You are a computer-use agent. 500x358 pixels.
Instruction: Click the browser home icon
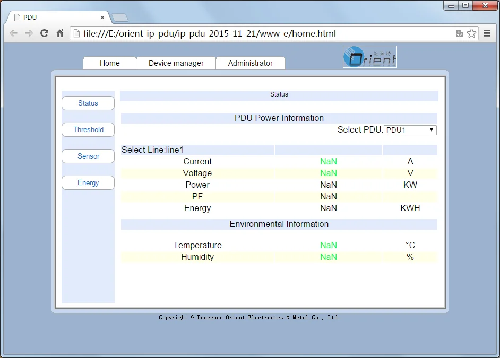pos(59,33)
